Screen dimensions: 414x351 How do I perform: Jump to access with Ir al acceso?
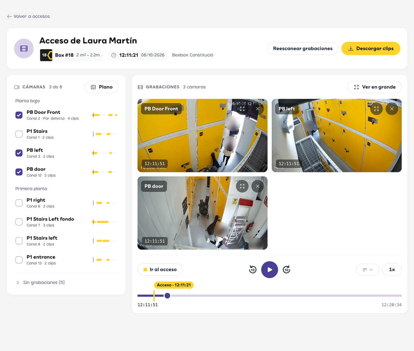pos(160,269)
